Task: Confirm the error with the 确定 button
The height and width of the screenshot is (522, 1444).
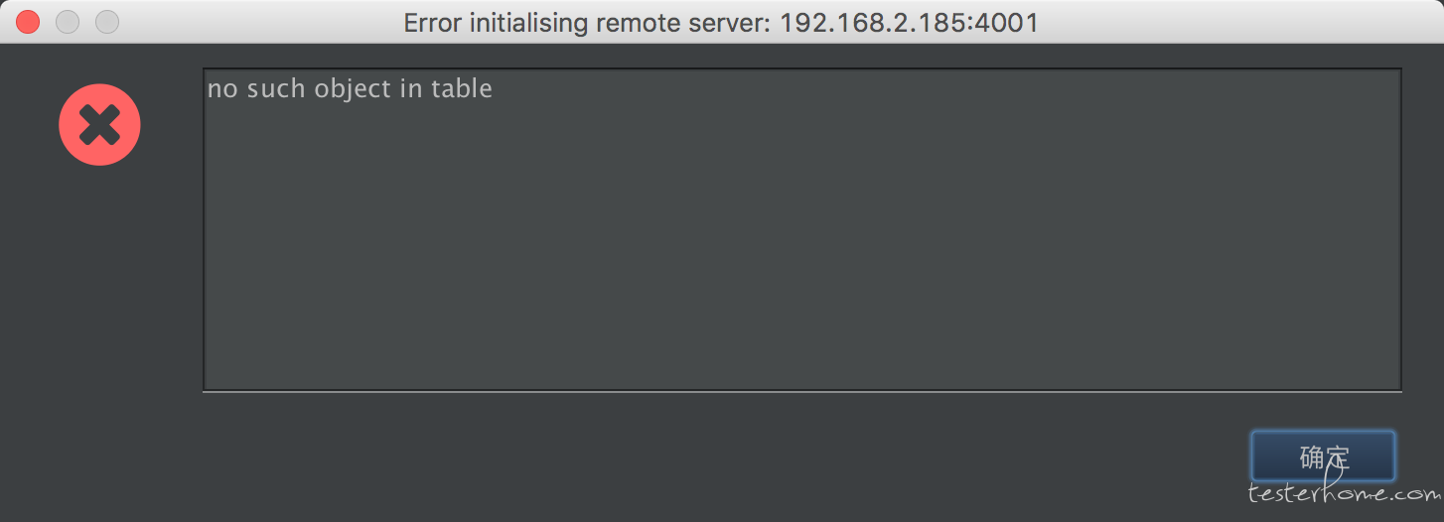Action: pos(1324,457)
